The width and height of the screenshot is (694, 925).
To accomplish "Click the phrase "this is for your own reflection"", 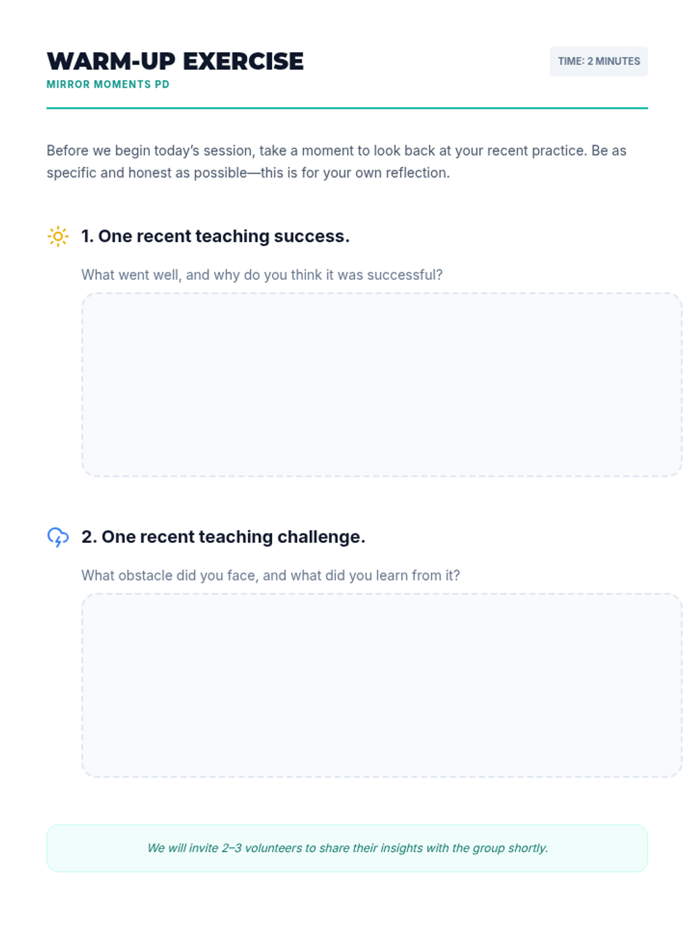I will pyautogui.click(x=355, y=173).
